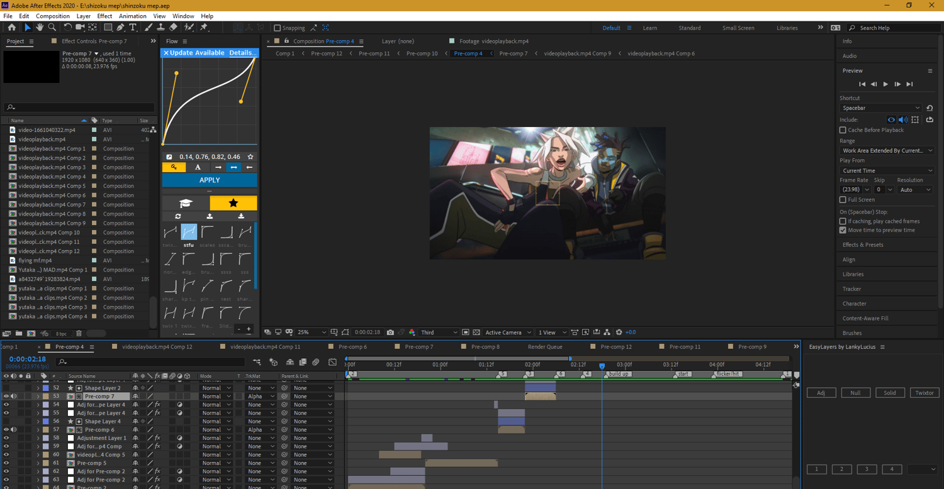This screenshot has height=489, width=944.
Task: Create a new folder in Project panel
Action: (x=19, y=334)
